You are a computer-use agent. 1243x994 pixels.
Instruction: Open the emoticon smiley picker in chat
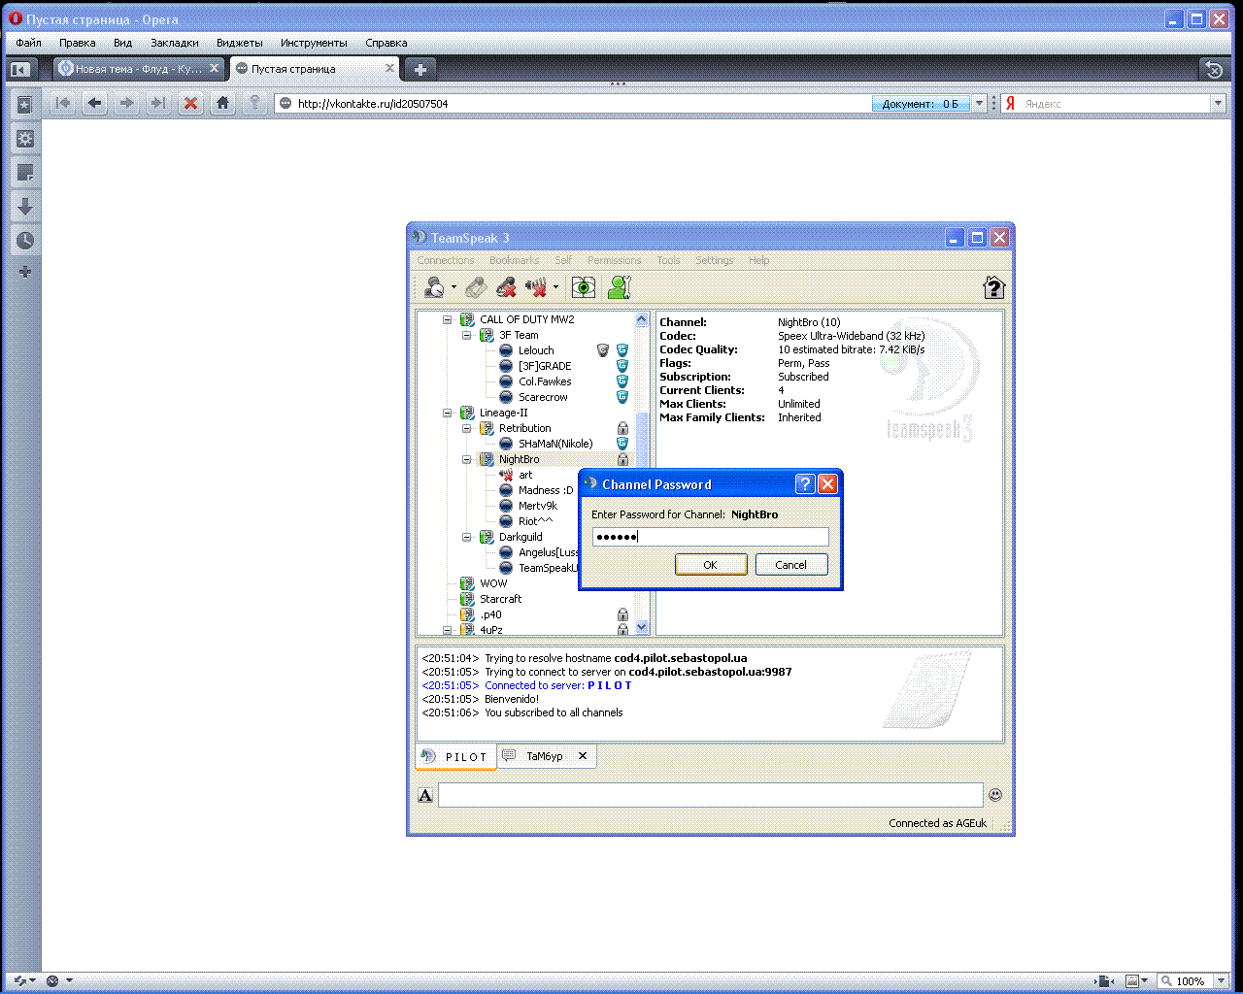995,795
